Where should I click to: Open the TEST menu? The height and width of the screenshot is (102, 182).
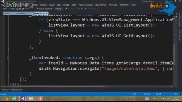pyautogui.click(x=74, y=5)
